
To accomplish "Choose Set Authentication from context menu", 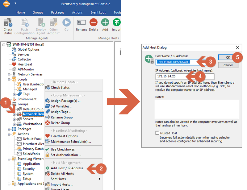I will [x=66, y=155].
